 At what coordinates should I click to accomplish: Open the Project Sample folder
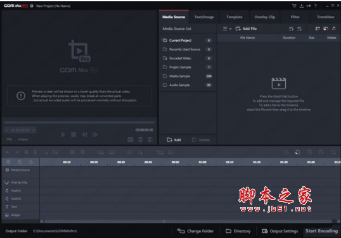(188, 67)
